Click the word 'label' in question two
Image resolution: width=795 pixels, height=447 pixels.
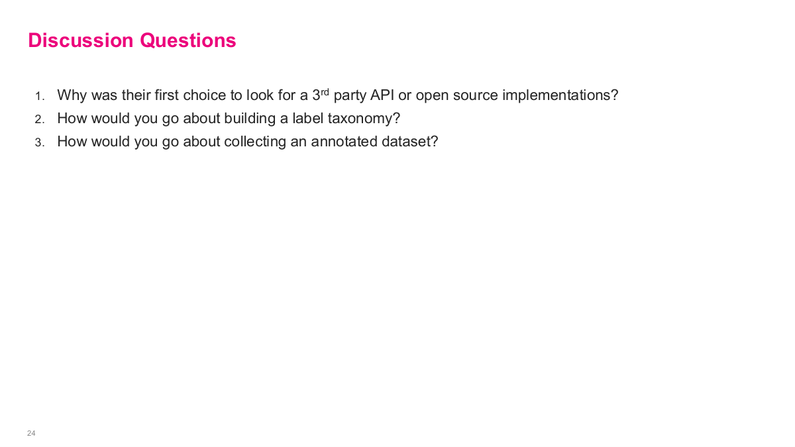pos(307,119)
